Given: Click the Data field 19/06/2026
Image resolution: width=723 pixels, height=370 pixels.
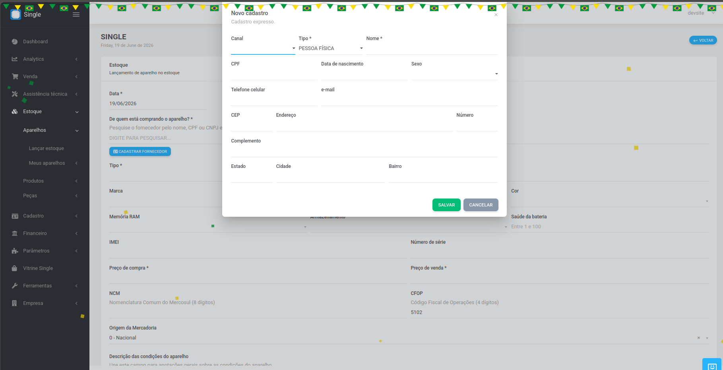Looking at the screenshot, I should [x=158, y=104].
